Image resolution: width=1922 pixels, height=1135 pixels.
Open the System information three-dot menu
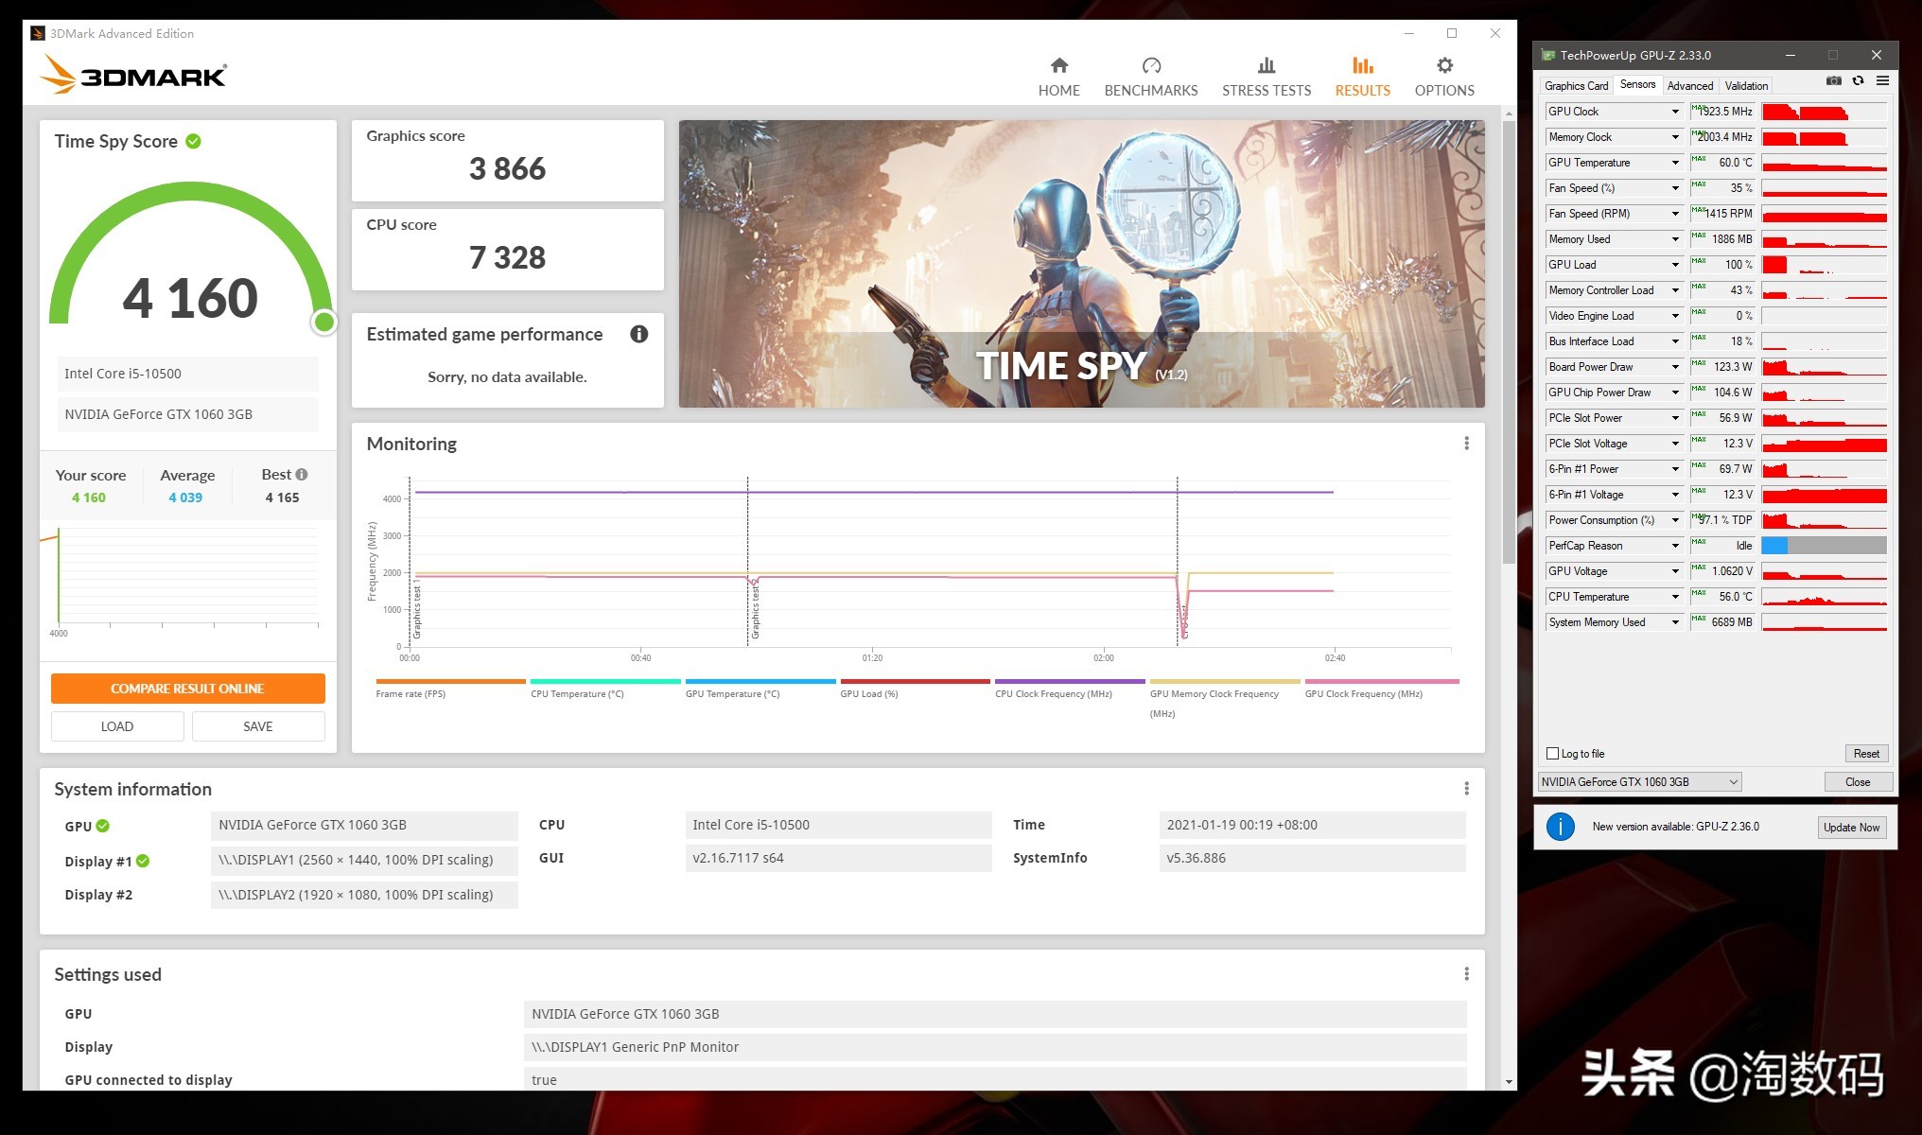[1466, 789]
